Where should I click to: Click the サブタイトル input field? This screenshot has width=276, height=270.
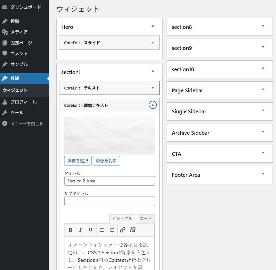109,201
